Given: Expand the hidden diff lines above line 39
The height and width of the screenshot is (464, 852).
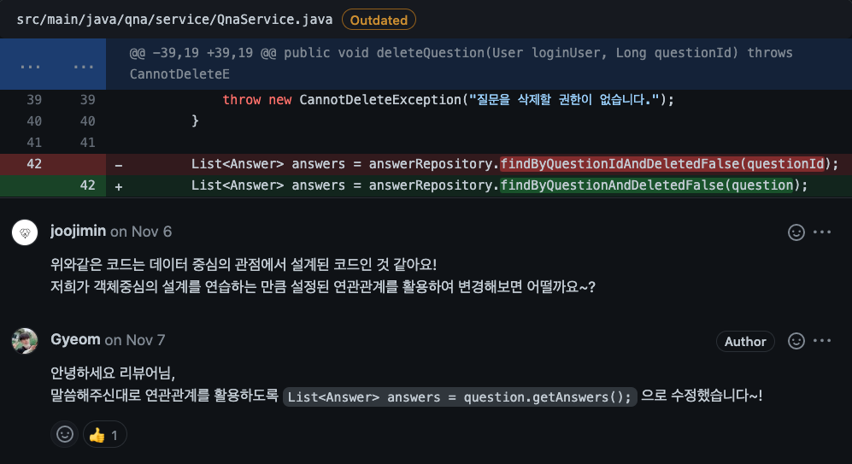Looking at the screenshot, I should [53, 64].
